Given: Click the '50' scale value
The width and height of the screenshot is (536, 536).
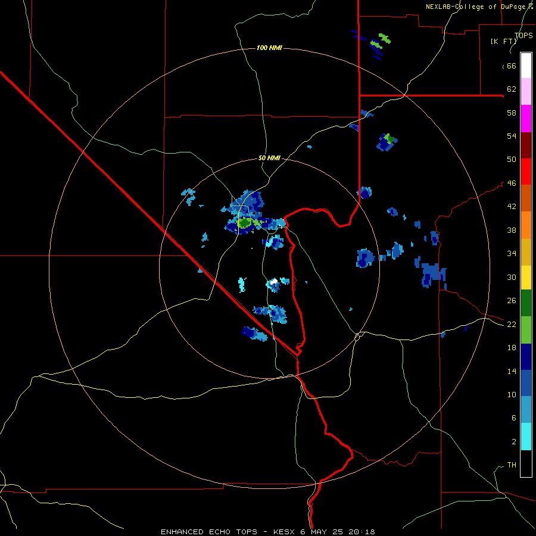Looking at the screenshot, I should (512, 160).
